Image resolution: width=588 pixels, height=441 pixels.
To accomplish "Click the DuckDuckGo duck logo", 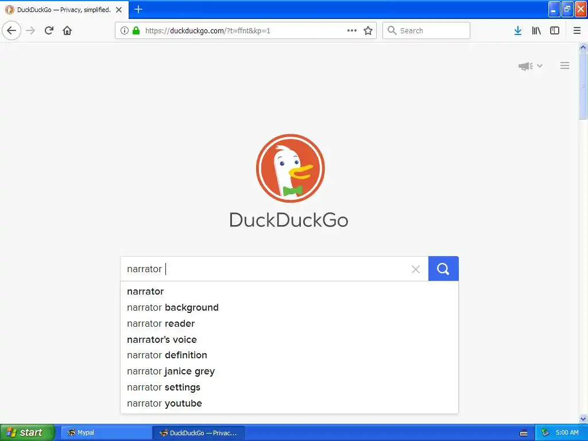I will 290,168.
